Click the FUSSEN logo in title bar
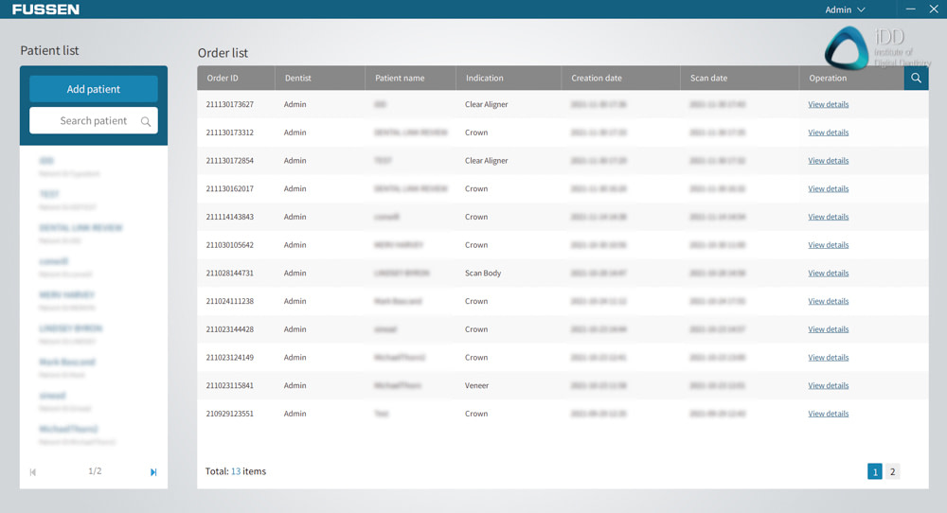 tap(45, 9)
